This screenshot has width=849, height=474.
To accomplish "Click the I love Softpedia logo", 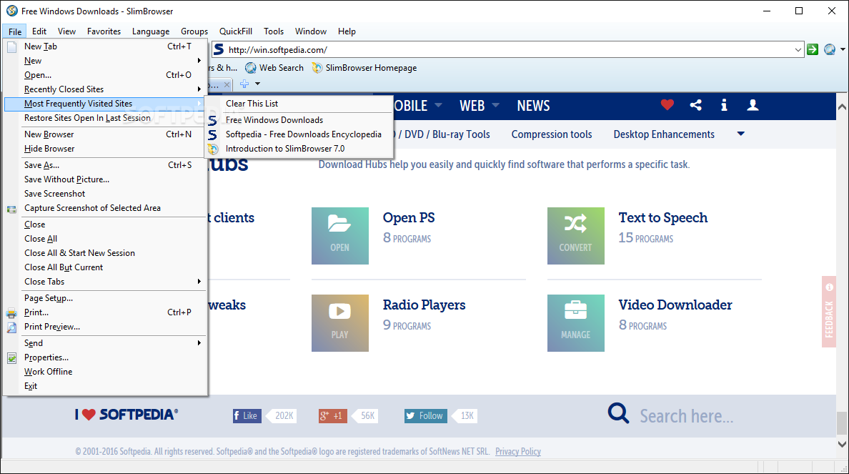I will point(126,415).
